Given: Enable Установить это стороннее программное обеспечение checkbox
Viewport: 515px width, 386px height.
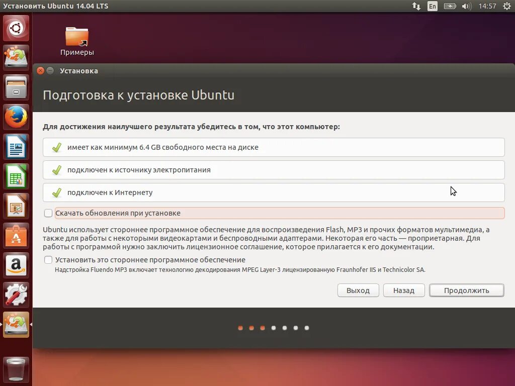Looking at the screenshot, I should (x=48, y=260).
